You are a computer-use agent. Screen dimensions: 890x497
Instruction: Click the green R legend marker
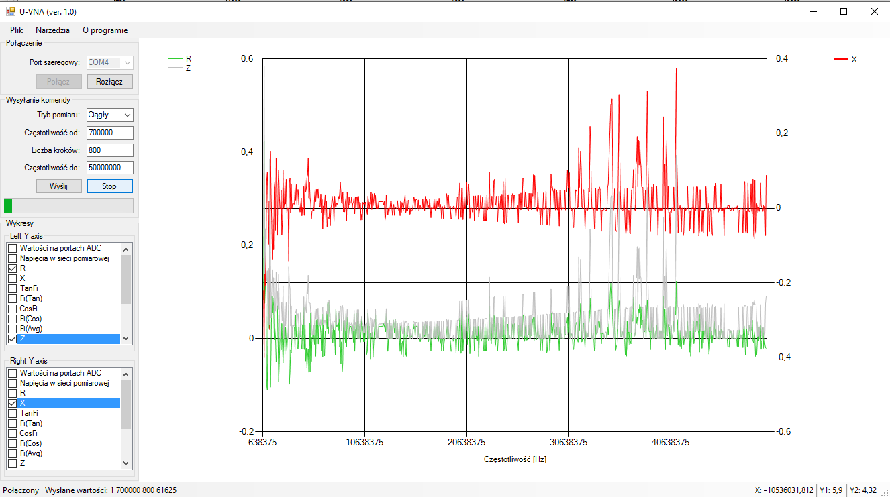tap(175, 59)
